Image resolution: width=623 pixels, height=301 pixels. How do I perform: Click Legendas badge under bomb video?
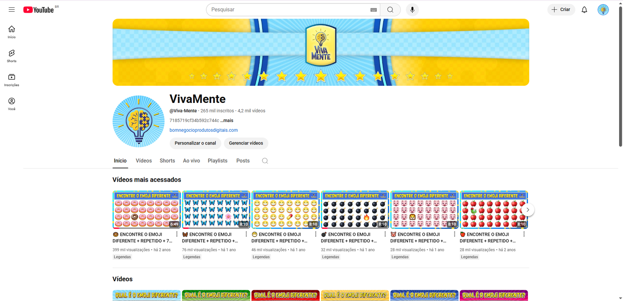tap(331, 257)
